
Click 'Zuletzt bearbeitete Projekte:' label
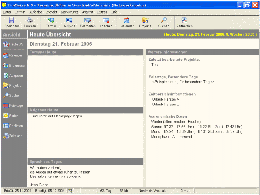(174, 60)
